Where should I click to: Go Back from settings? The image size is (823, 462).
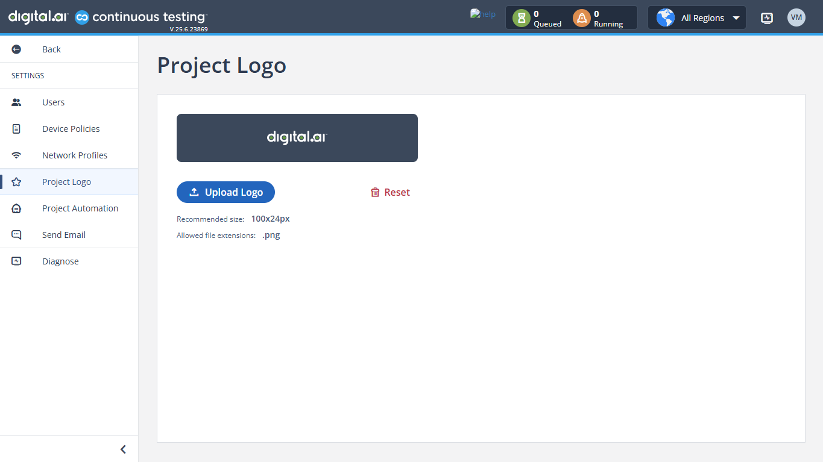pos(69,49)
